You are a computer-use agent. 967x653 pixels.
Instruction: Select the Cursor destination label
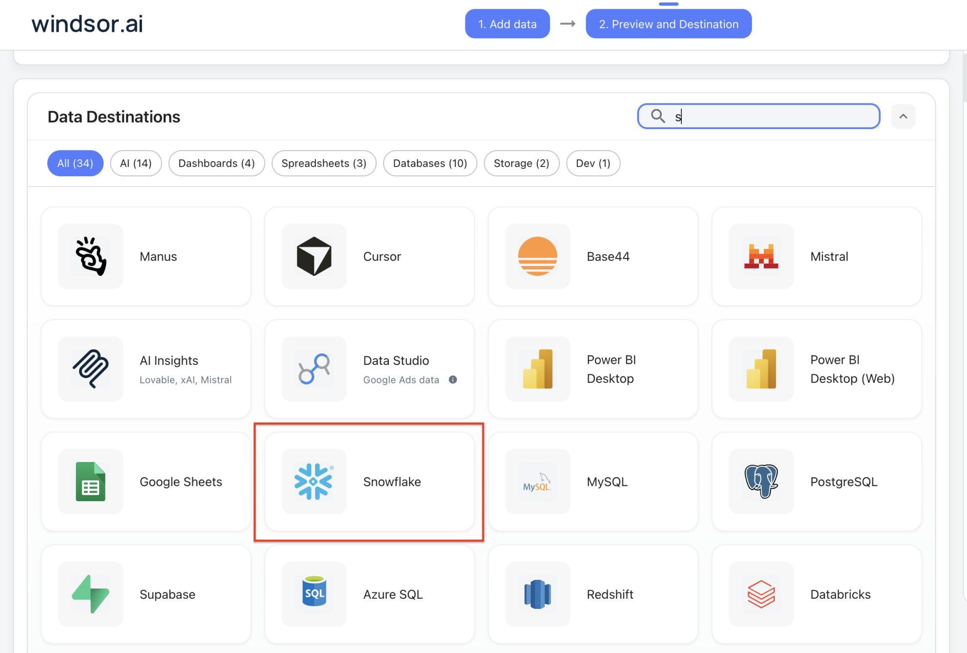pyautogui.click(x=382, y=256)
